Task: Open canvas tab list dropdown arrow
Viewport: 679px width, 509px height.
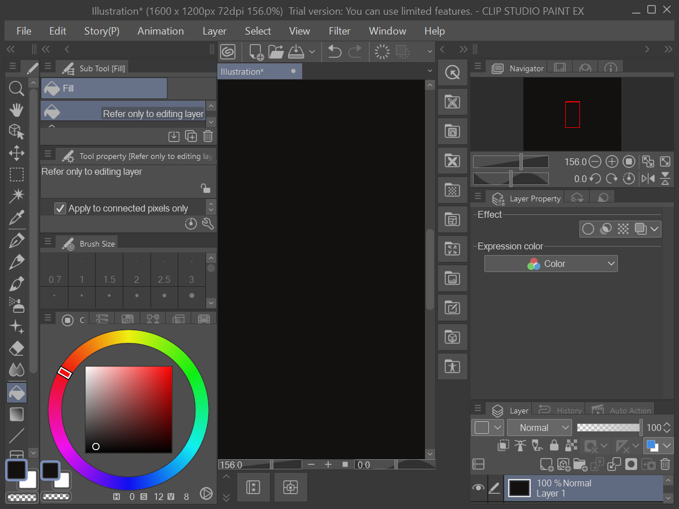Action: pyautogui.click(x=430, y=71)
